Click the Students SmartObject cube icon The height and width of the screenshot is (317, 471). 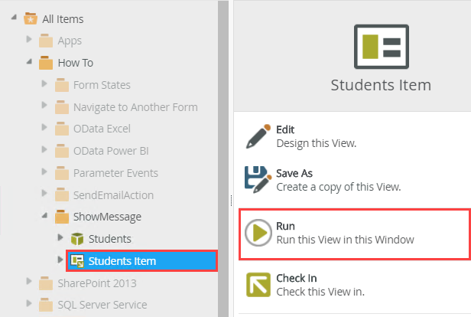[x=77, y=239]
